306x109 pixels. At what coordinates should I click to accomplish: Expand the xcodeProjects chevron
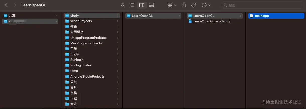118,21
